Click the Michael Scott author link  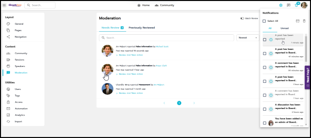[x=162, y=46]
